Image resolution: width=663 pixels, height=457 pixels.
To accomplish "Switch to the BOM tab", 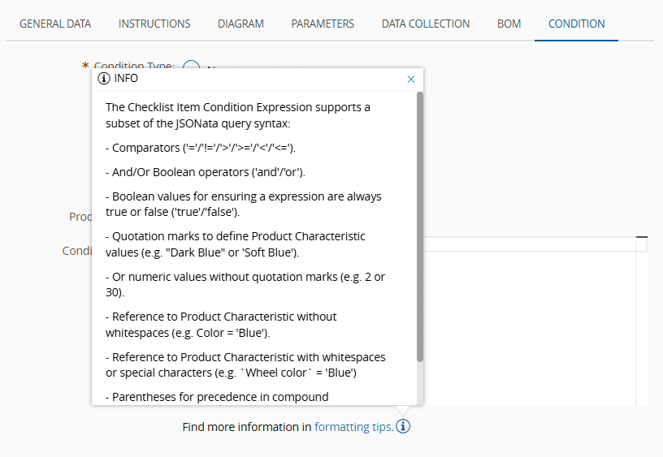I will 509,24.
